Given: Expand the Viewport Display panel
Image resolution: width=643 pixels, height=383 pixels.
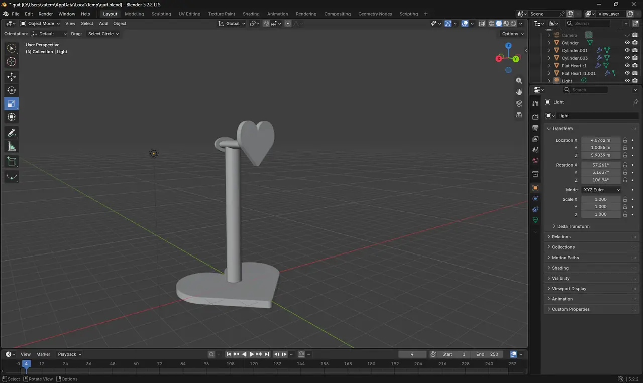Looking at the screenshot, I should point(569,289).
